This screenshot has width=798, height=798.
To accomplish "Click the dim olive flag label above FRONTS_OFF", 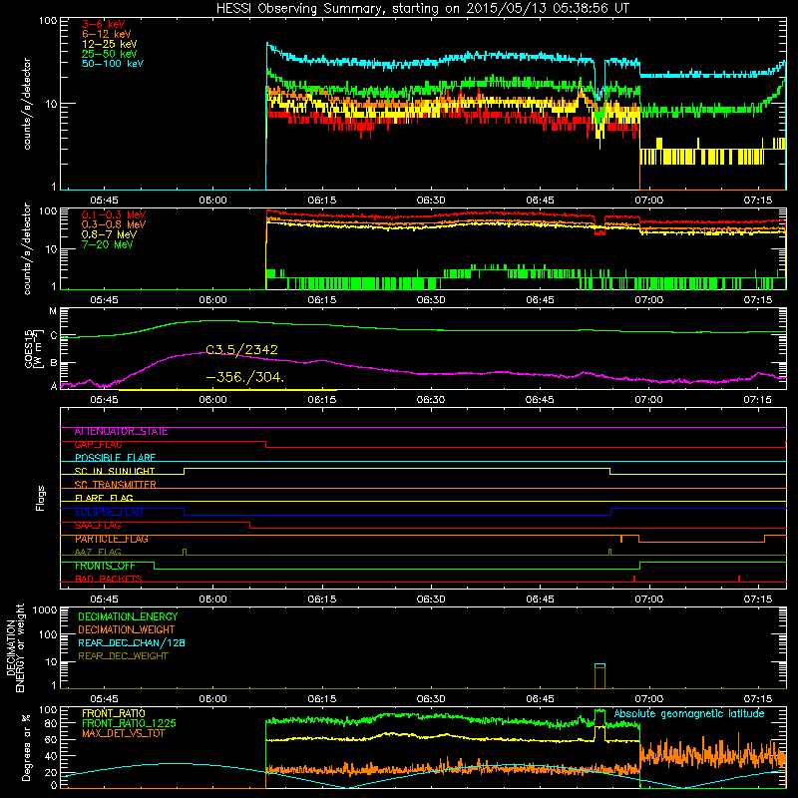I will [x=98, y=553].
